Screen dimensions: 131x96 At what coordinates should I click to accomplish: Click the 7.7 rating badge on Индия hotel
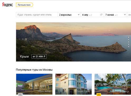20,95
